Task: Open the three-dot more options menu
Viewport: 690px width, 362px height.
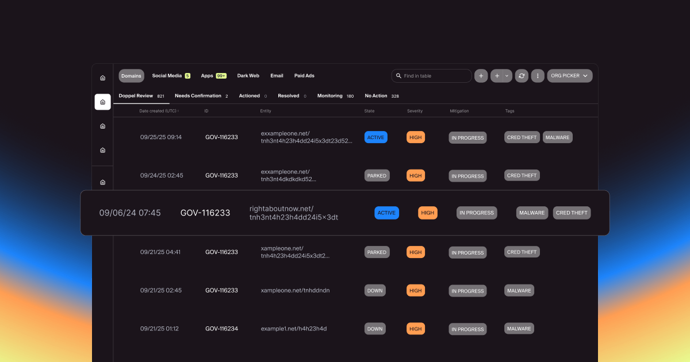Action: (x=538, y=76)
